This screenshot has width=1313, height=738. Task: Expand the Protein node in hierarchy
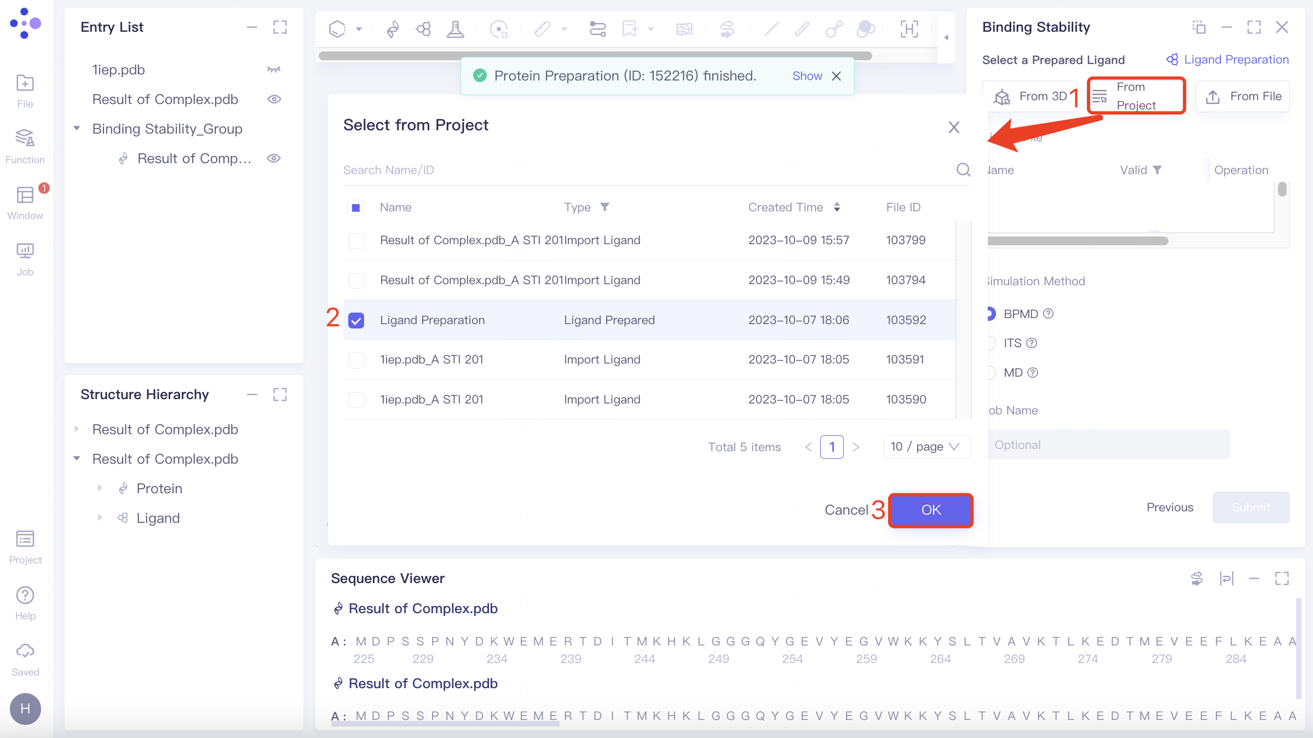click(x=100, y=488)
